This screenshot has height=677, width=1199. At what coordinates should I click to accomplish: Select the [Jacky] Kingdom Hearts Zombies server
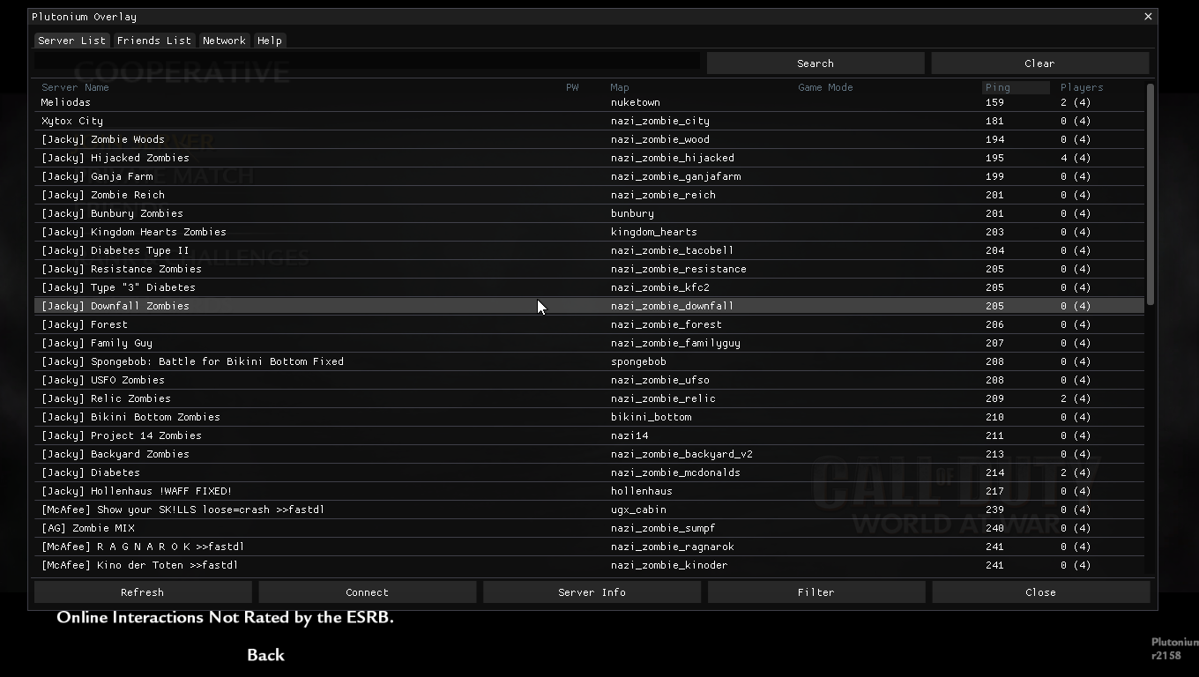589,232
